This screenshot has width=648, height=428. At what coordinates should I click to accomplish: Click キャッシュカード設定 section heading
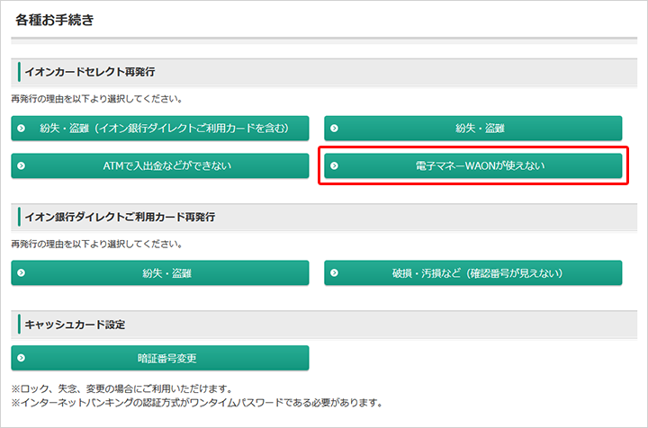(75, 325)
